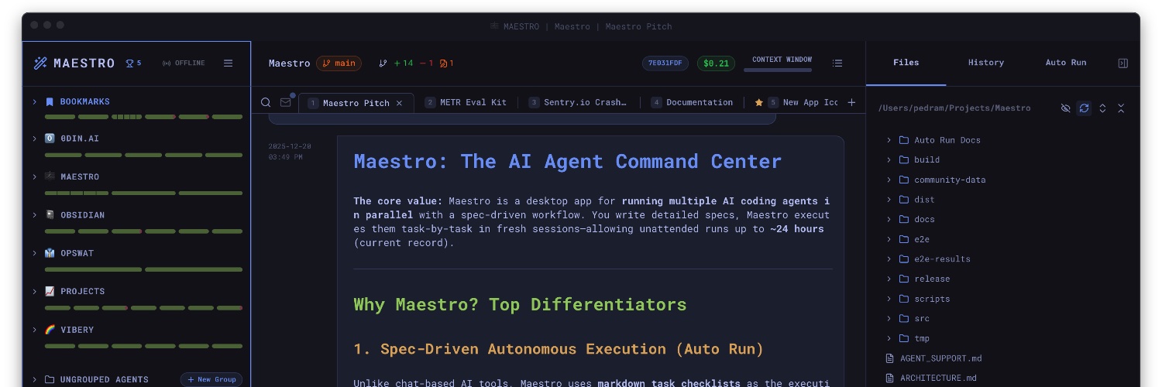
Task: Click the 7E031FDF session ID badge
Action: [665, 63]
